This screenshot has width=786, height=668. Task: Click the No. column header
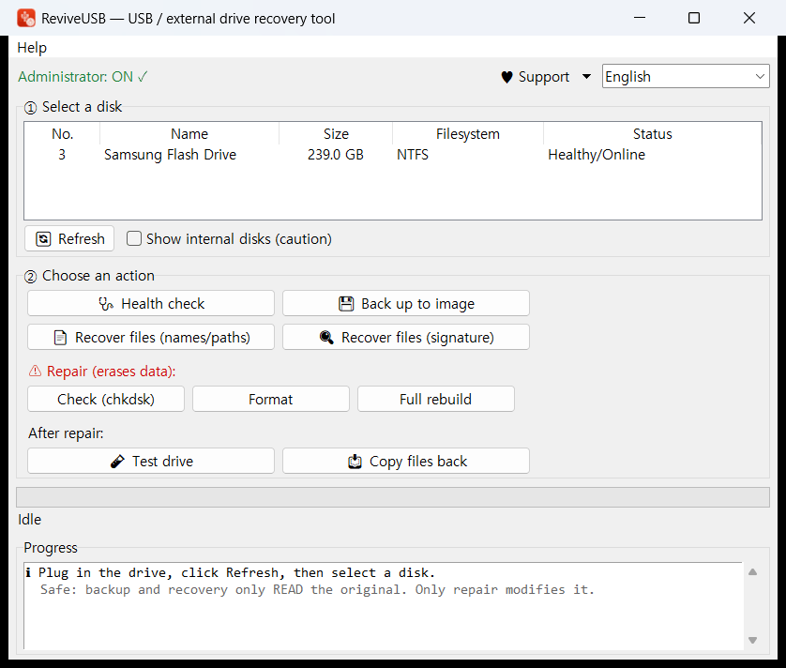62,134
